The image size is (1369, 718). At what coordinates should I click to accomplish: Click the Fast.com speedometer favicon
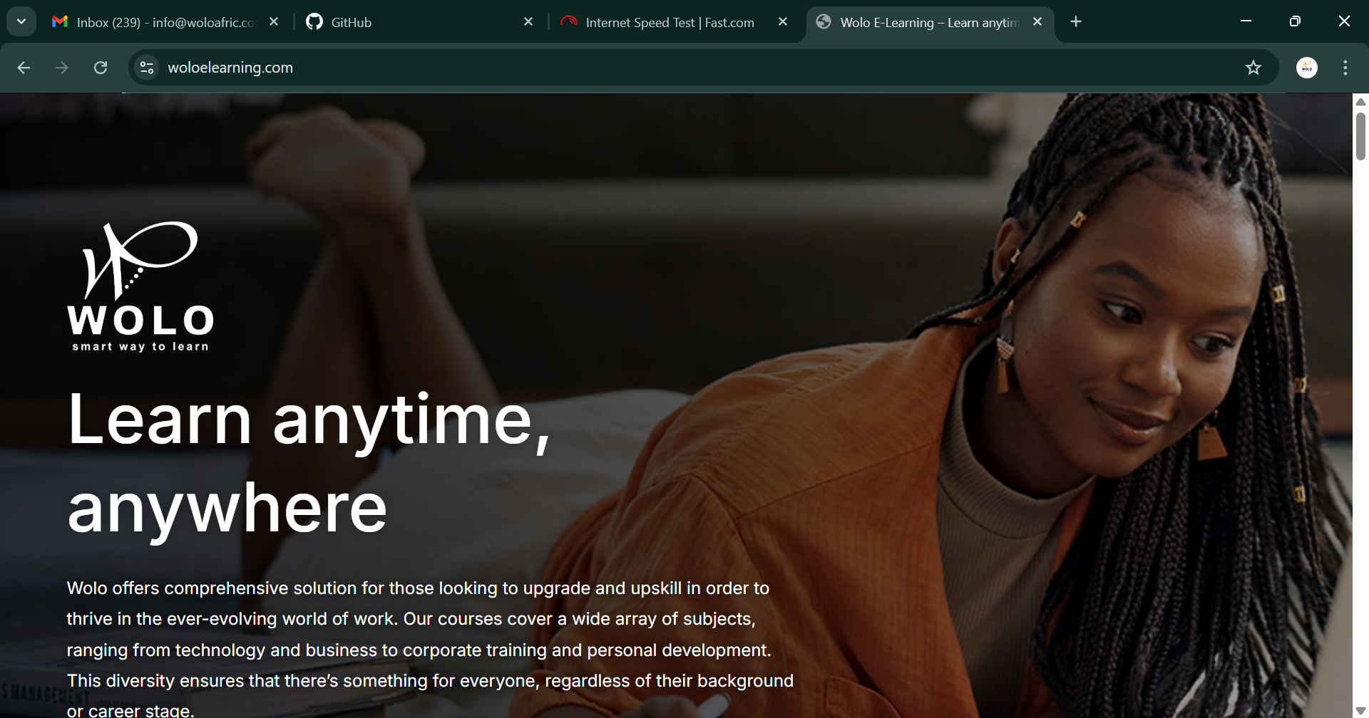click(569, 22)
